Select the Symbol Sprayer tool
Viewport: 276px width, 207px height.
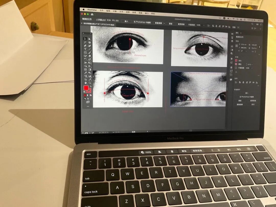click(x=86, y=76)
